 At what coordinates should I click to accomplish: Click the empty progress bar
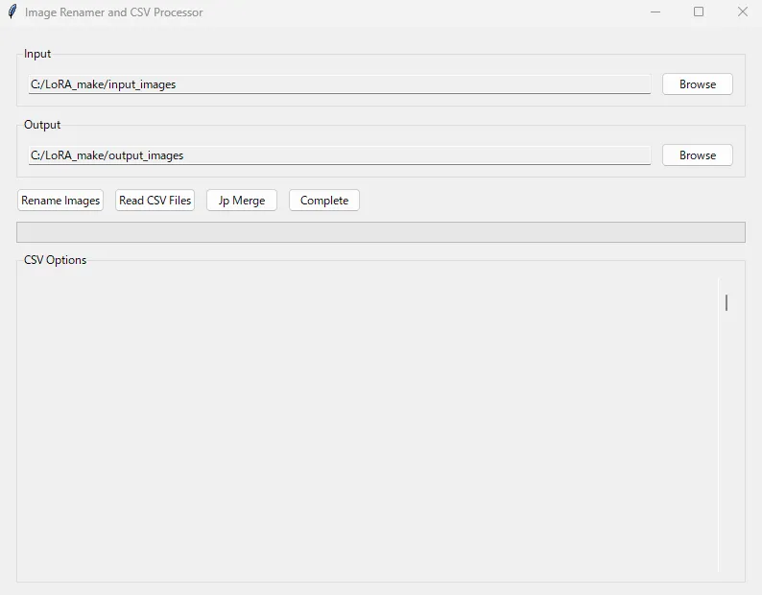coord(380,232)
